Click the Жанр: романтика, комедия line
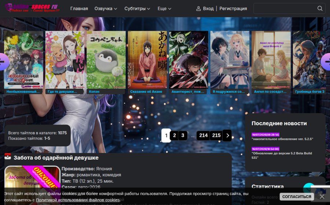Image resolution: width=330 pixels, height=205 pixels. 91,175
